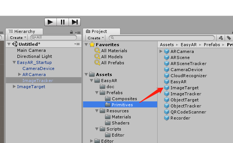The image size is (233, 143).
Task: Focus the Hierarchy search field
Action: tap(53, 37)
